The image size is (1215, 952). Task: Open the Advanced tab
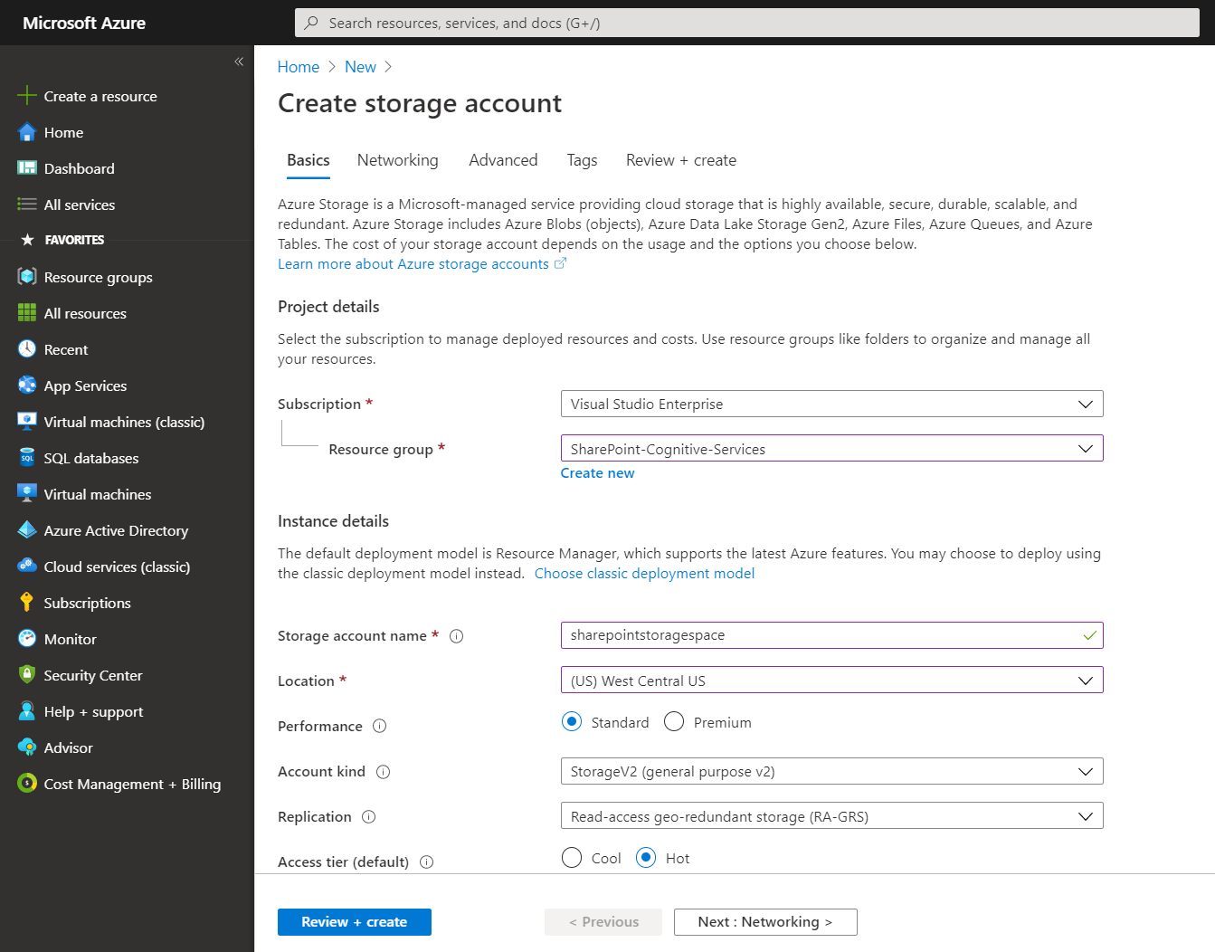[x=503, y=160]
